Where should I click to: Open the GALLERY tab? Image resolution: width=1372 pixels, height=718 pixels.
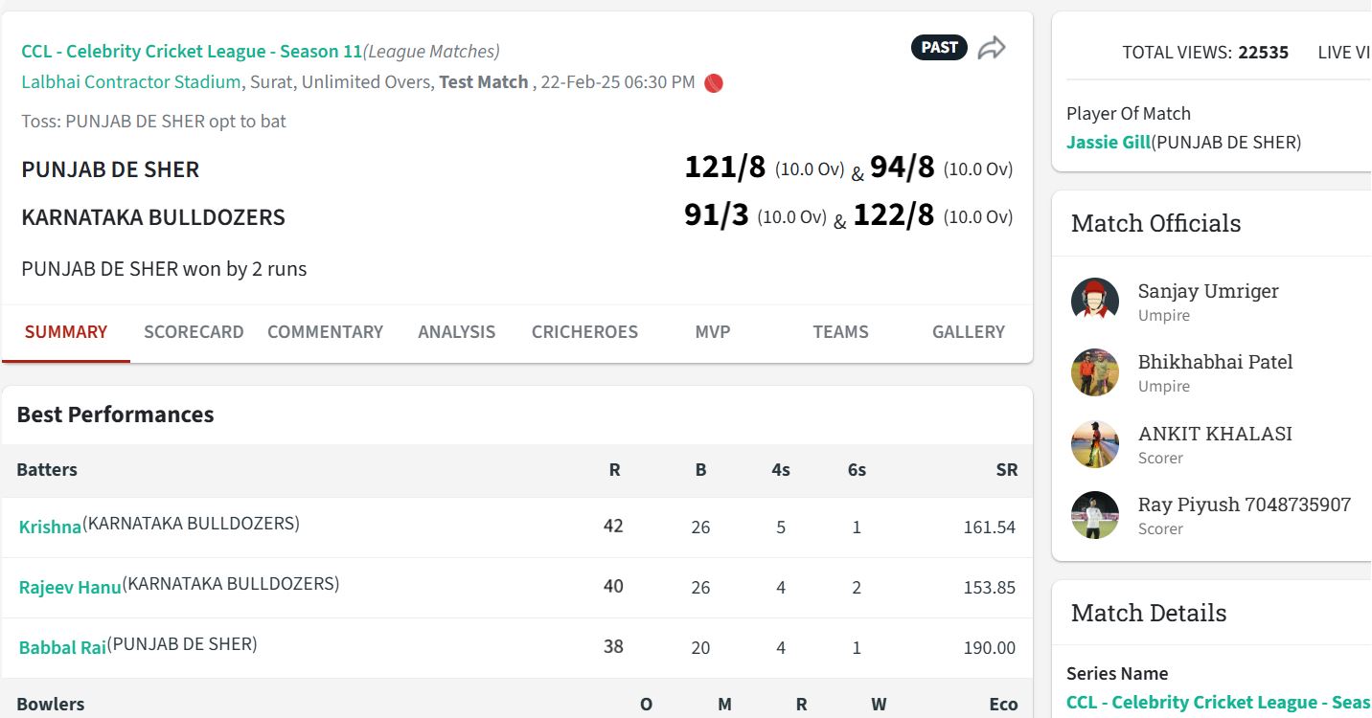(x=968, y=331)
